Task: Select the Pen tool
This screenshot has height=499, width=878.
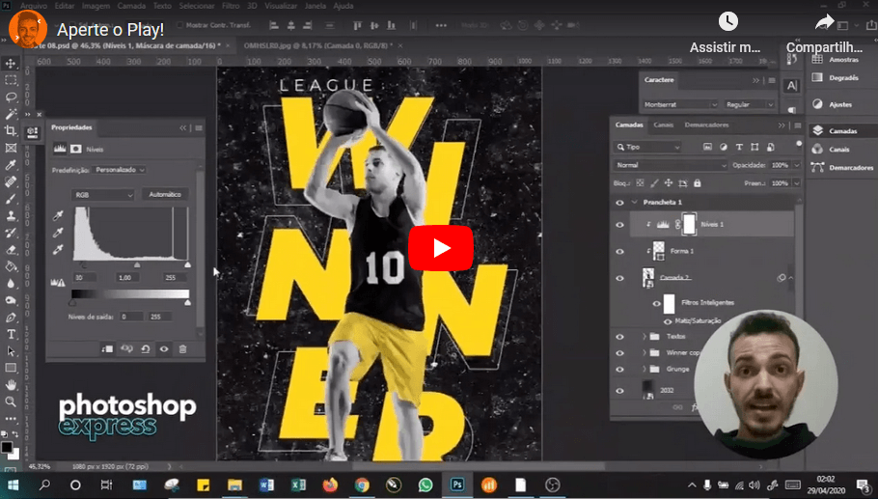Action: [11, 317]
